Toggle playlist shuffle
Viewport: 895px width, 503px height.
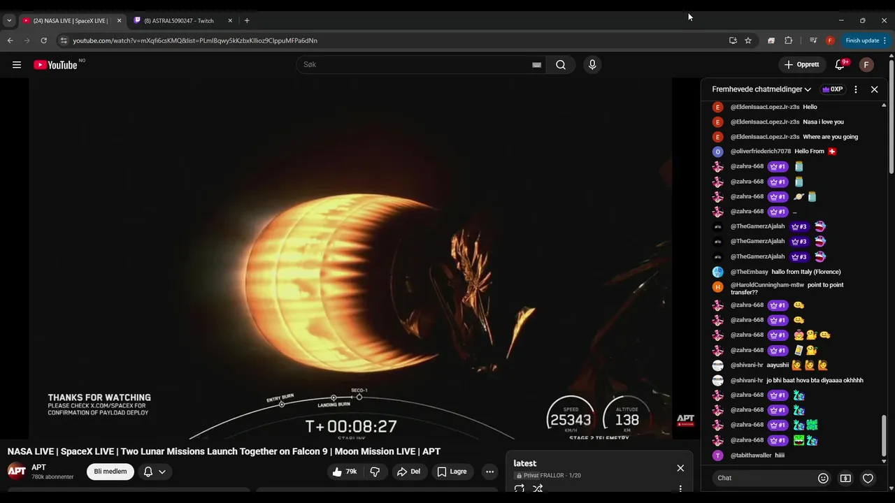pyautogui.click(x=538, y=489)
